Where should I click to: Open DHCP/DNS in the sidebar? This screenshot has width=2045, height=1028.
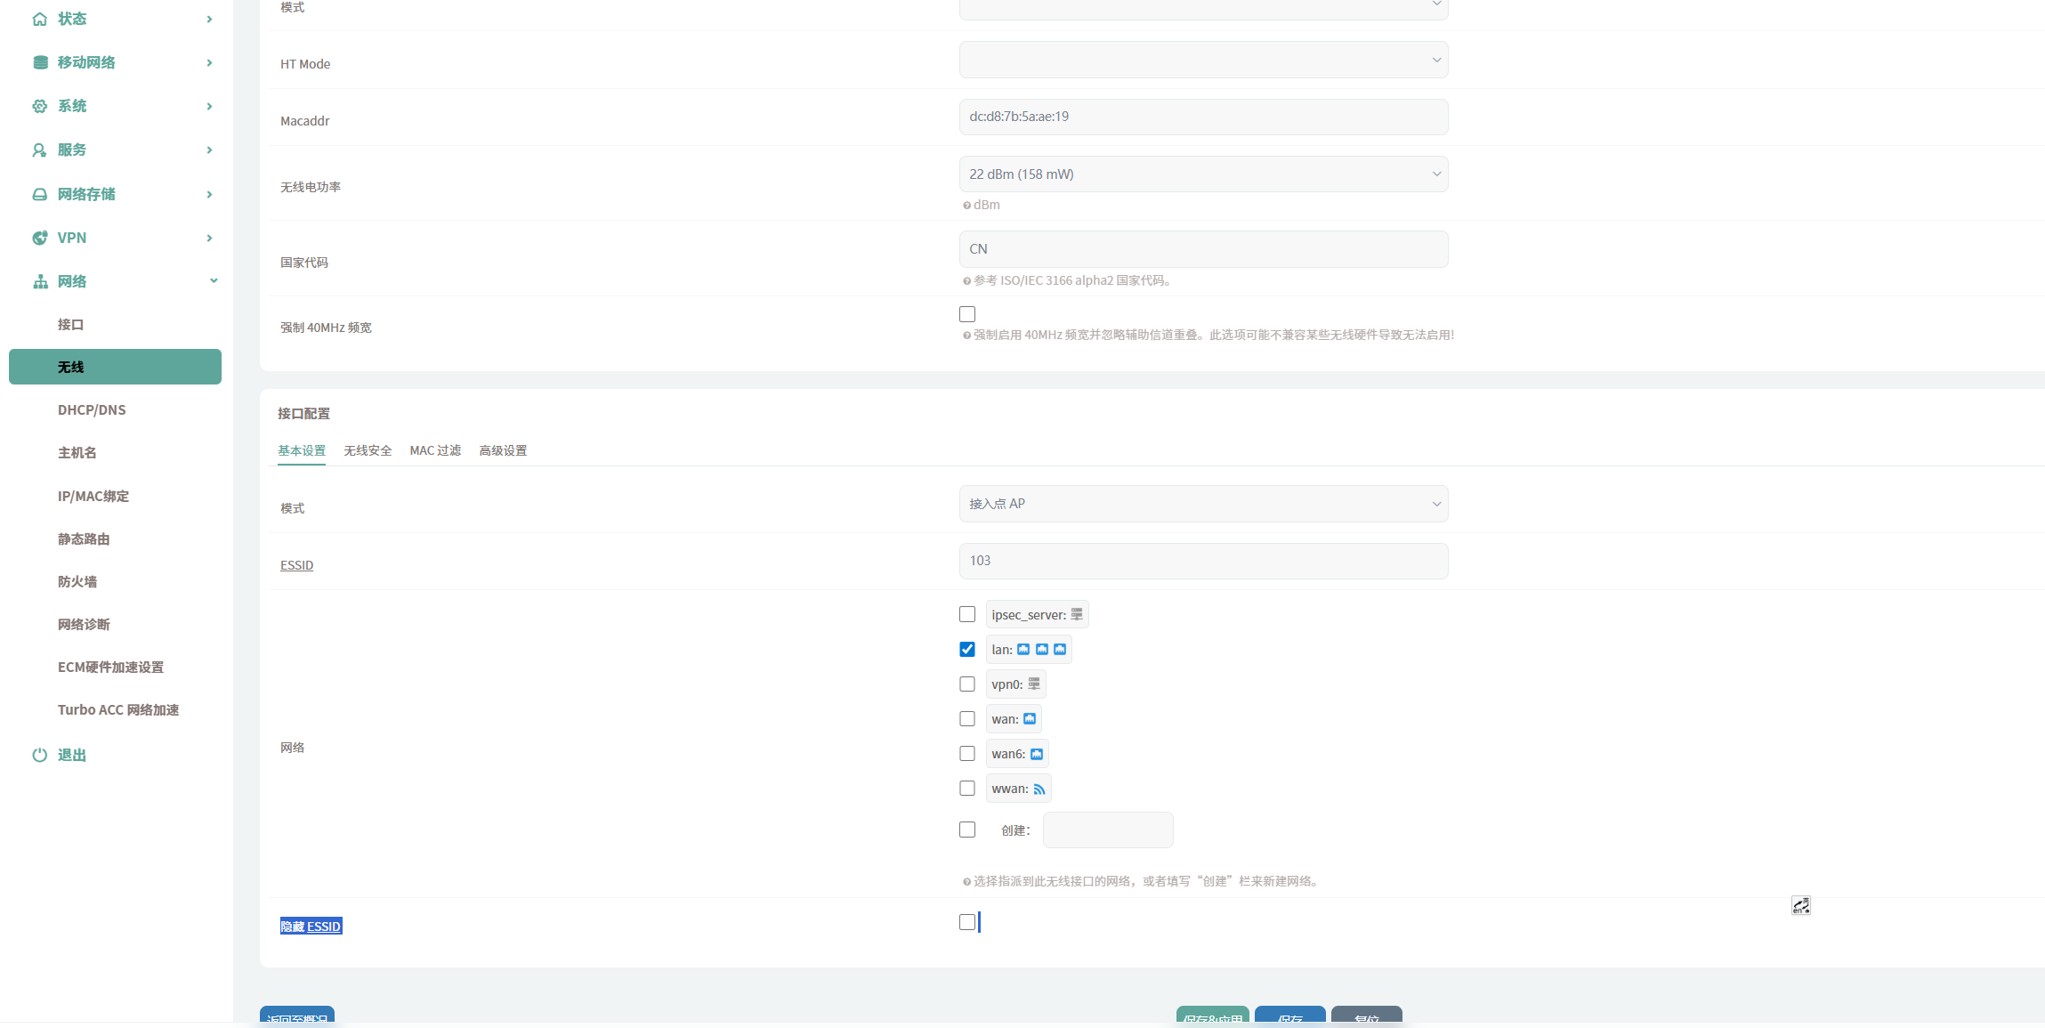[92, 410]
